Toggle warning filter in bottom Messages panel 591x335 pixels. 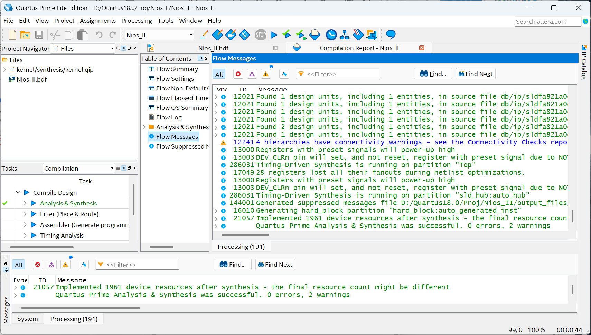pos(65,265)
